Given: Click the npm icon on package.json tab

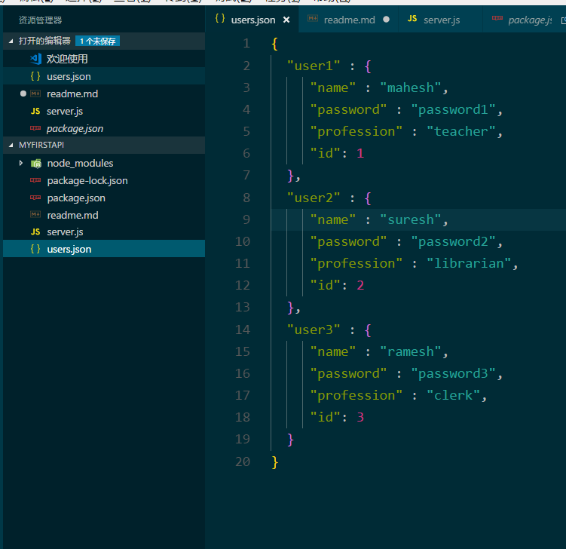Looking at the screenshot, I should [497, 18].
